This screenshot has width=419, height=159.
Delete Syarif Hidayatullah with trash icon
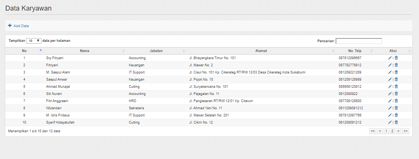click(396, 122)
